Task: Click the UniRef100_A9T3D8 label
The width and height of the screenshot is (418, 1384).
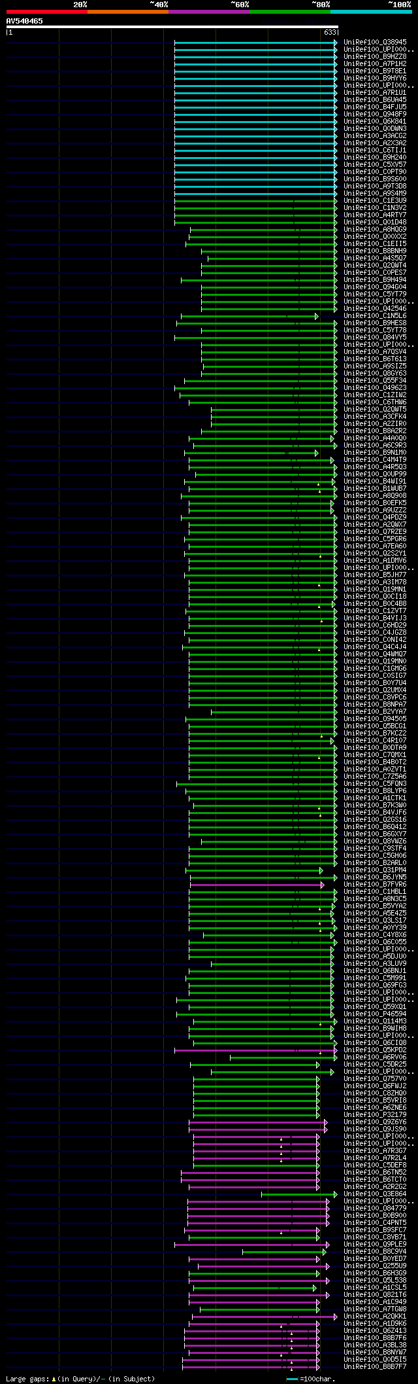Action: click(x=375, y=186)
